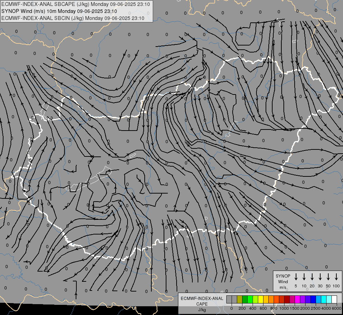Image resolution: width=343 pixels, height=315 pixels.
Task: Click the 100 m/s wind arrow in legend
Action: point(336,276)
